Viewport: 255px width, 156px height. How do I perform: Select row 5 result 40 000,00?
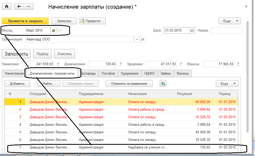tap(194, 132)
